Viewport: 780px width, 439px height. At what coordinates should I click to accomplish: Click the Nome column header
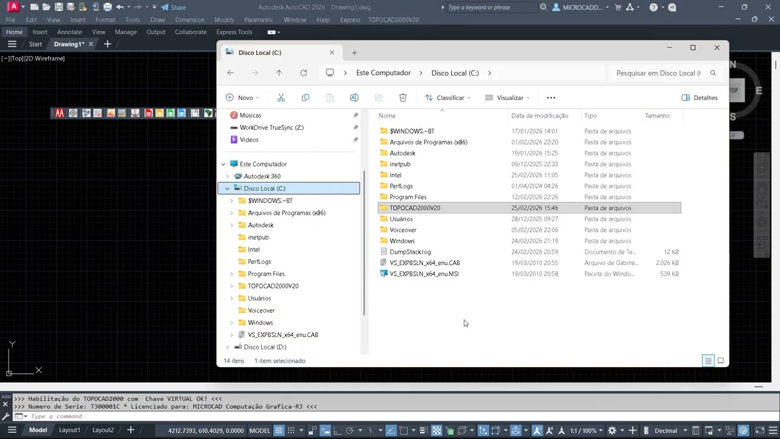[x=387, y=116]
